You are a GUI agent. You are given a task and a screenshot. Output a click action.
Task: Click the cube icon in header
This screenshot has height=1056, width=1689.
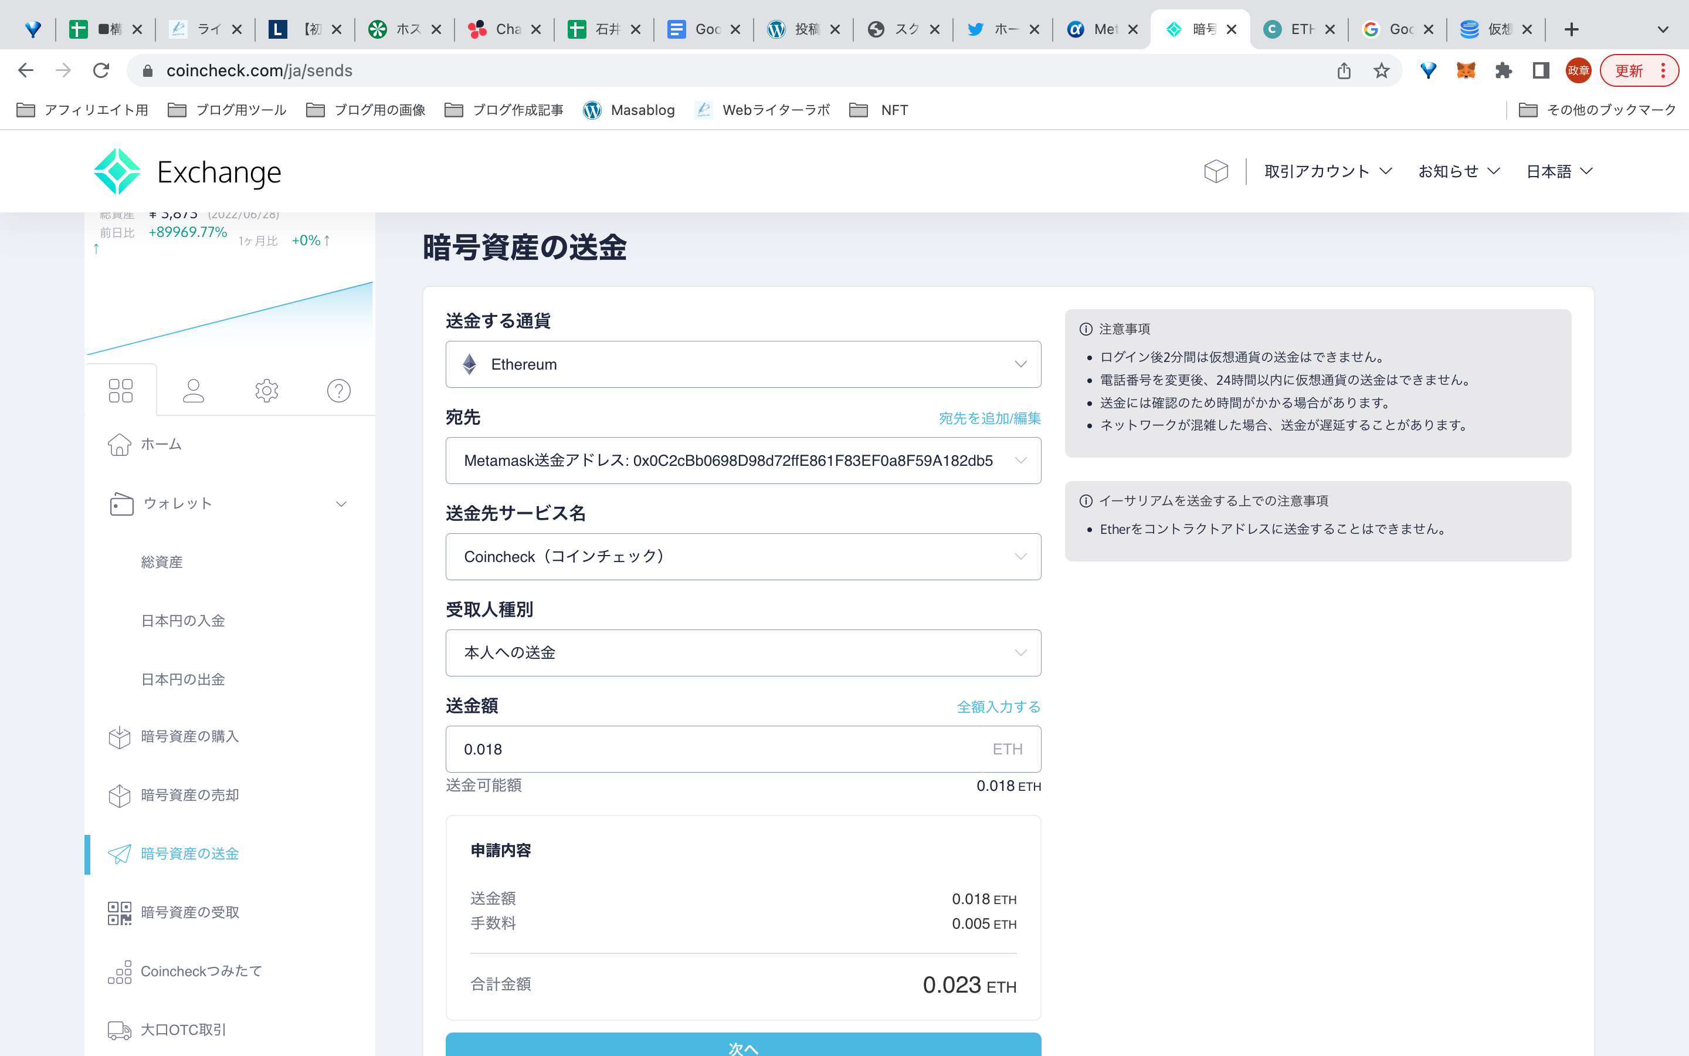pyautogui.click(x=1216, y=171)
